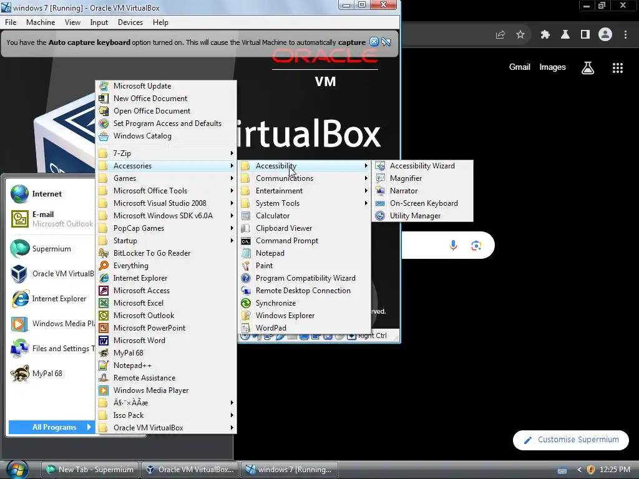Click the Synchronize icon
This screenshot has width=639, height=479.
tap(245, 303)
